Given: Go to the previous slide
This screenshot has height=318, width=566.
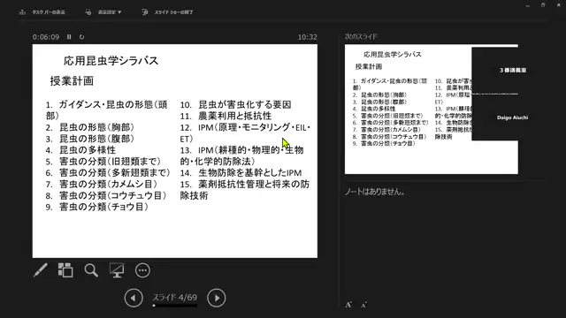Looking at the screenshot, I should point(134,299).
